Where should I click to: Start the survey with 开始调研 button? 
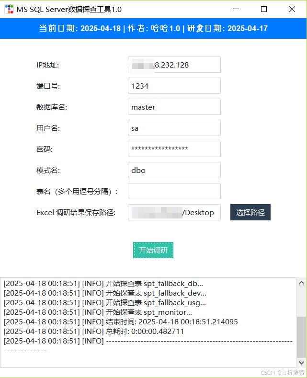click(x=153, y=250)
